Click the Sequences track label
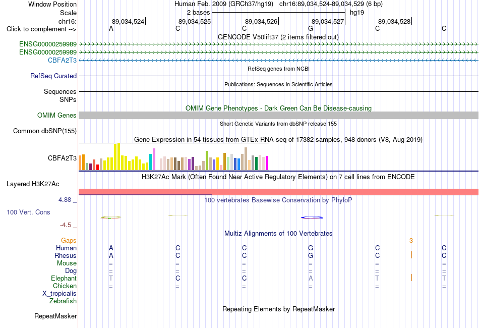479x328 pixels. tap(60, 91)
